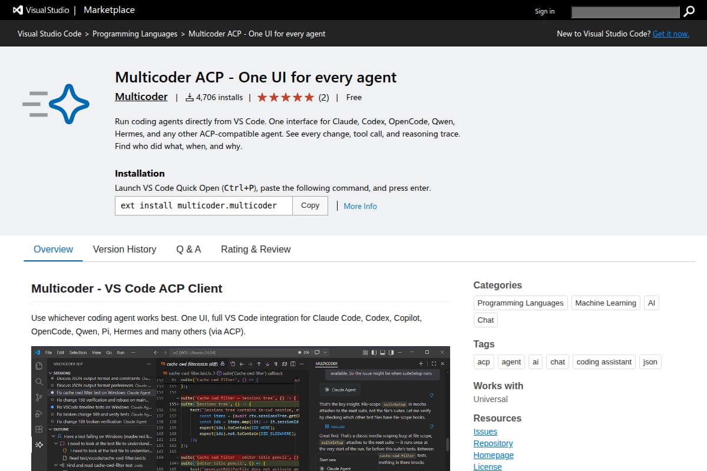This screenshot has width=707, height=471.
Task: Click the (2) review count
Action: click(323, 97)
